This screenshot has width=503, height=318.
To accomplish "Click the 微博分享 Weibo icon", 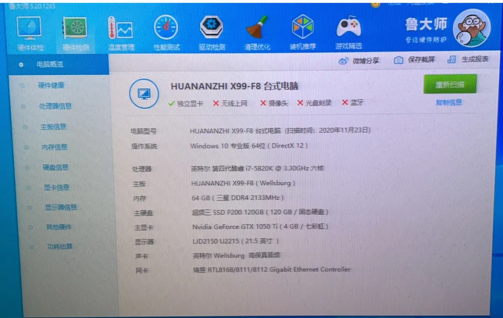I will [343, 61].
